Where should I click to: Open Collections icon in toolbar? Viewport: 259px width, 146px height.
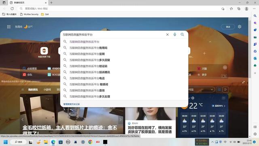[x=239, y=9]
